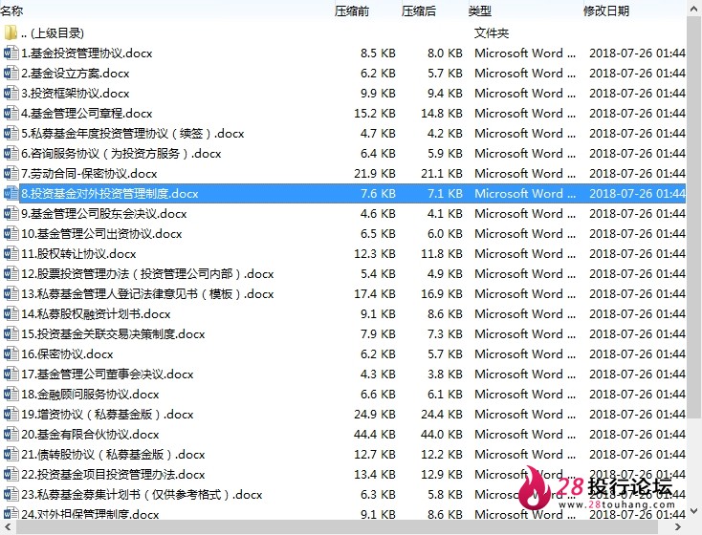Select file name 8.投资基金对外投资管理制度.docx
The image size is (702, 535).
(110, 193)
